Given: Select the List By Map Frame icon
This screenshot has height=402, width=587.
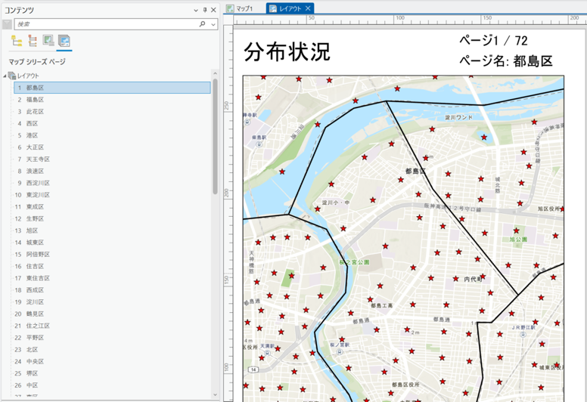Looking at the screenshot, I should (x=48, y=40).
